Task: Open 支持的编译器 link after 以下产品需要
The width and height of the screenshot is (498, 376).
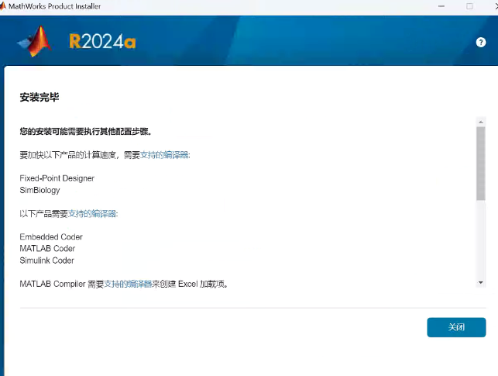Action: pyautogui.click(x=93, y=213)
